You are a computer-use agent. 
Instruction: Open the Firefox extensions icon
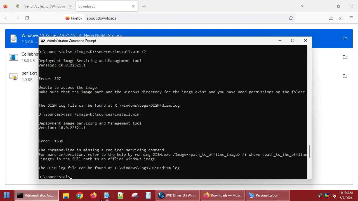tap(341, 18)
